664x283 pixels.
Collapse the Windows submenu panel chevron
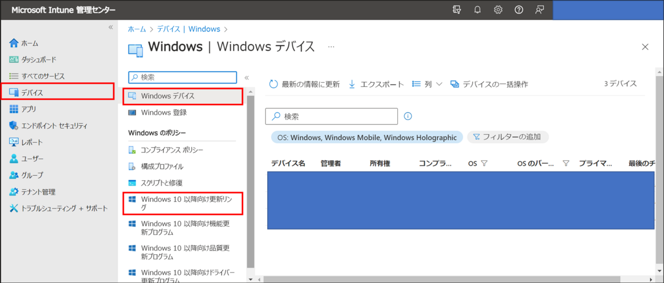[x=247, y=77]
